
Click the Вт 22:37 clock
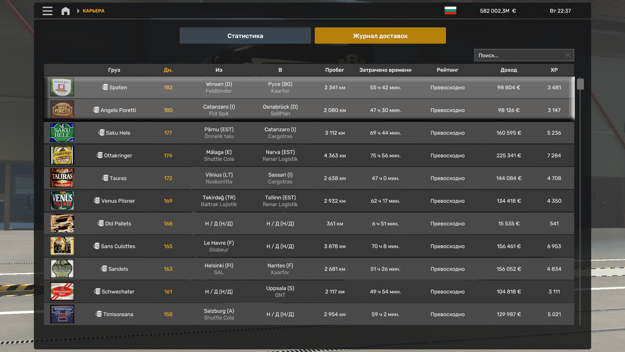click(x=560, y=11)
